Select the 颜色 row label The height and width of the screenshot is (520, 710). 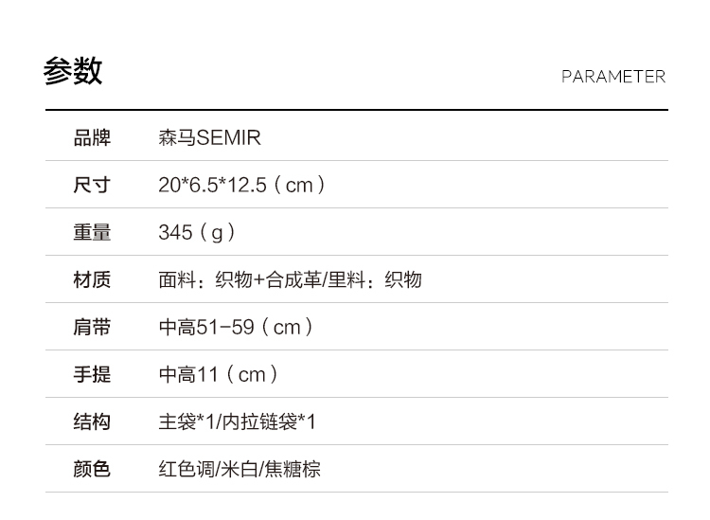click(92, 470)
